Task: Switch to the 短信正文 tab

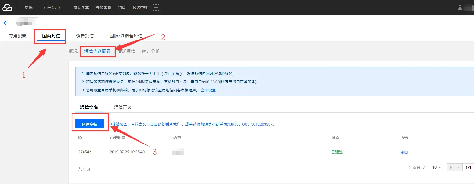Action: tap(122, 107)
